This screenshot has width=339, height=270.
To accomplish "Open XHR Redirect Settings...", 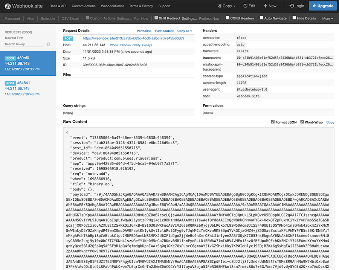I will tap(189, 18).
